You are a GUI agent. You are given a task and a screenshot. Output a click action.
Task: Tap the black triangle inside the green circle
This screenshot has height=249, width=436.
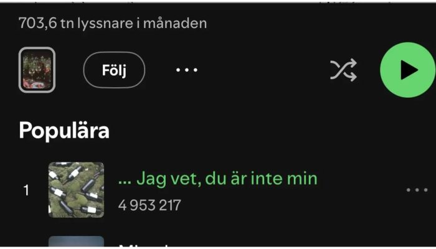409,70
